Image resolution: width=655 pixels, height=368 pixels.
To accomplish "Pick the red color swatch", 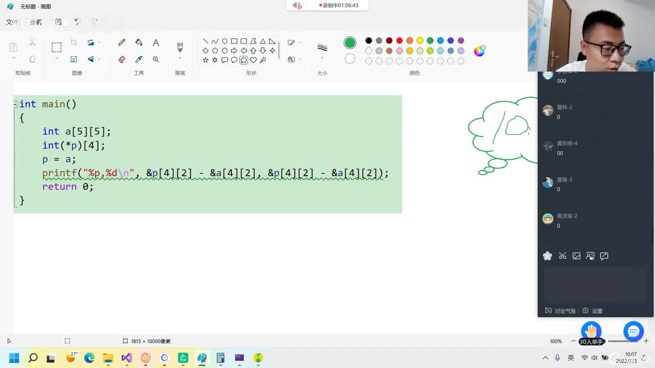I will 399,41.
